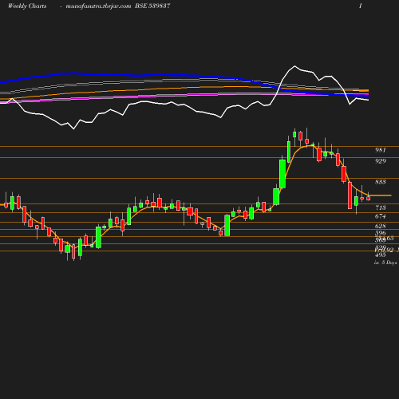This screenshot has width=399, height=399.
Task: Click the 495 price level label
Action: (x=381, y=255)
